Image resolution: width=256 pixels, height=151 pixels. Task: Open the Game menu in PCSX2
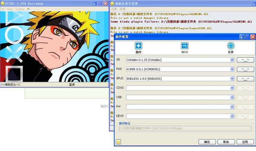pyautogui.click(x=10, y=9)
